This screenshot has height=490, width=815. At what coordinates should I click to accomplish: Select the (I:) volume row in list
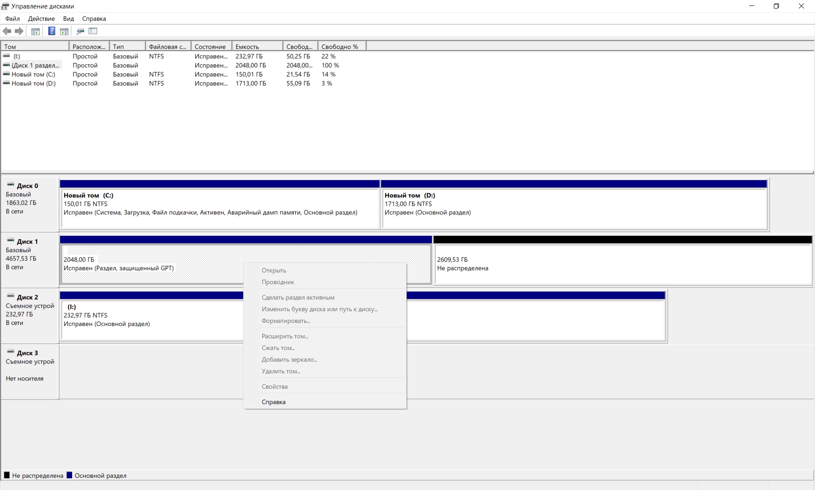point(183,56)
